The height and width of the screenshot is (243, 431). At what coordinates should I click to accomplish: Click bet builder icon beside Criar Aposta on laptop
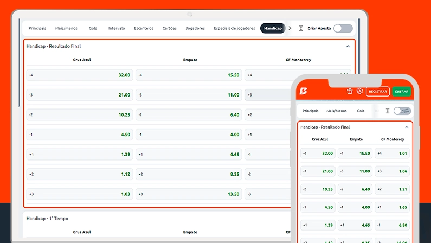301,28
